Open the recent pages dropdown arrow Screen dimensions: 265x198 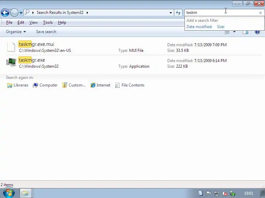click(21, 13)
